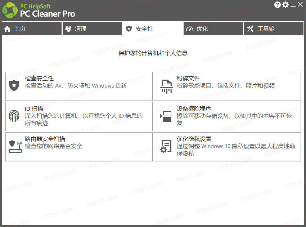Viewport: 306px width, 227px height.
Task: Click the text 粉碎敏感项目，包括文件、照片和视频
Action: [226, 85]
